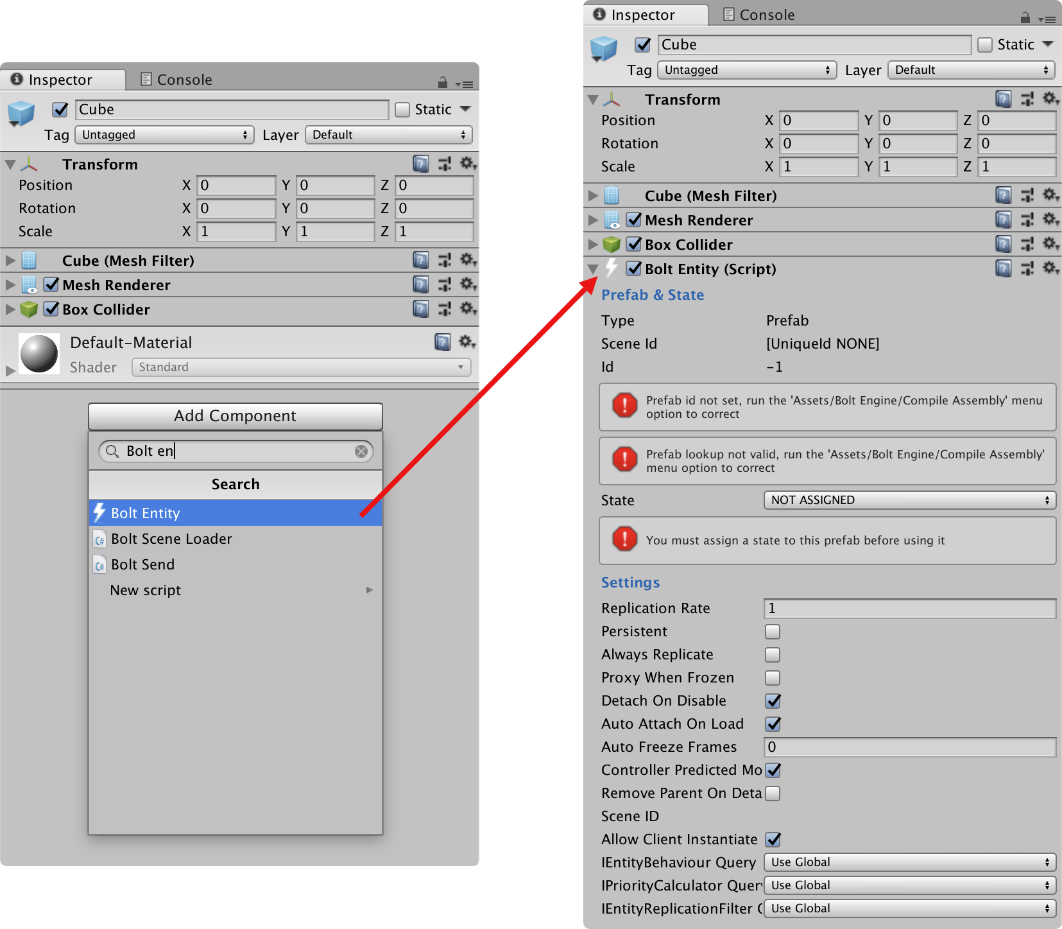Image resolution: width=1062 pixels, height=929 pixels.
Task: Open help for Cube (Mesh Filter) in left Inspector
Action: tap(421, 260)
